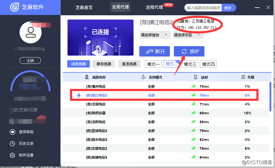The height and width of the screenshot is (168, 275).
Task: Click the 15% load value
Action: pos(248,113)
